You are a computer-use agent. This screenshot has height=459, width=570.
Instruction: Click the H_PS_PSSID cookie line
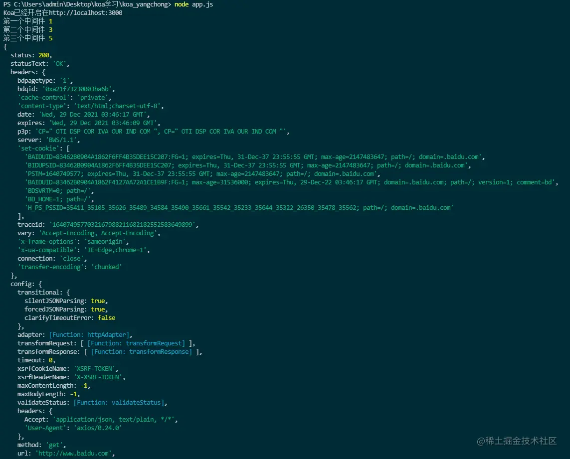click(x=239, y=208)
